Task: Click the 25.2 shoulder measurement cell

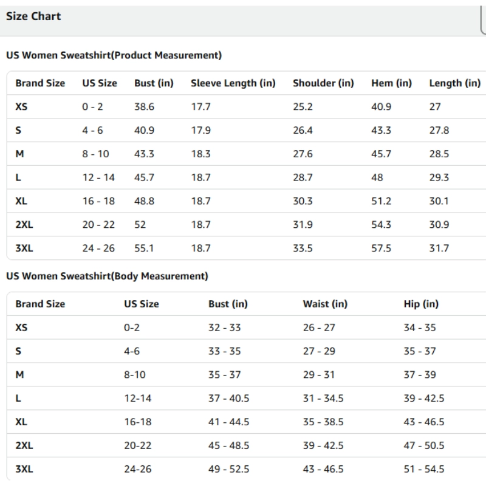Action: click(x=303, y=106)
